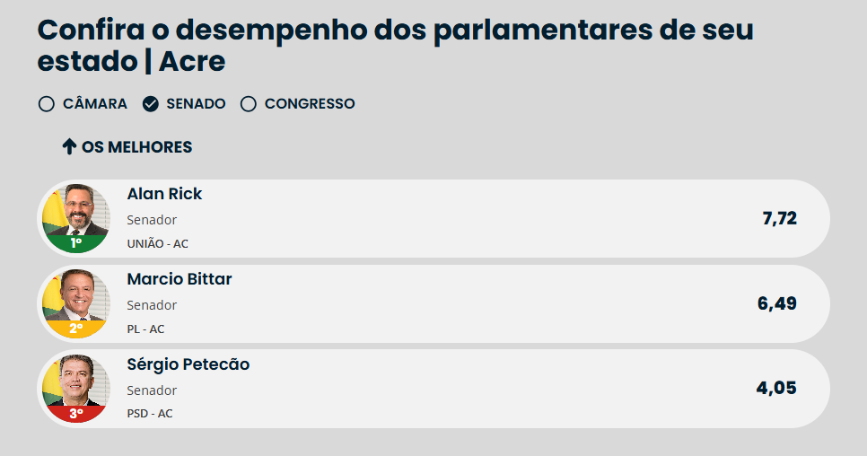Click Sérgio Petecão's 4,05 score

pos(776,389)
